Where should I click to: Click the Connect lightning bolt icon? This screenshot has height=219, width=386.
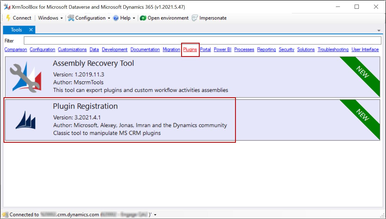(x=8, y=18)
